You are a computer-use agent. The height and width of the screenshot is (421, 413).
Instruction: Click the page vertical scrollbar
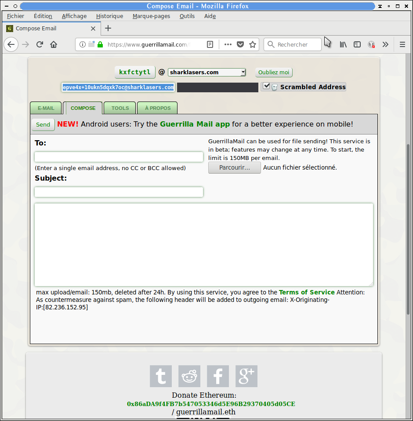(x=409, y=229)
